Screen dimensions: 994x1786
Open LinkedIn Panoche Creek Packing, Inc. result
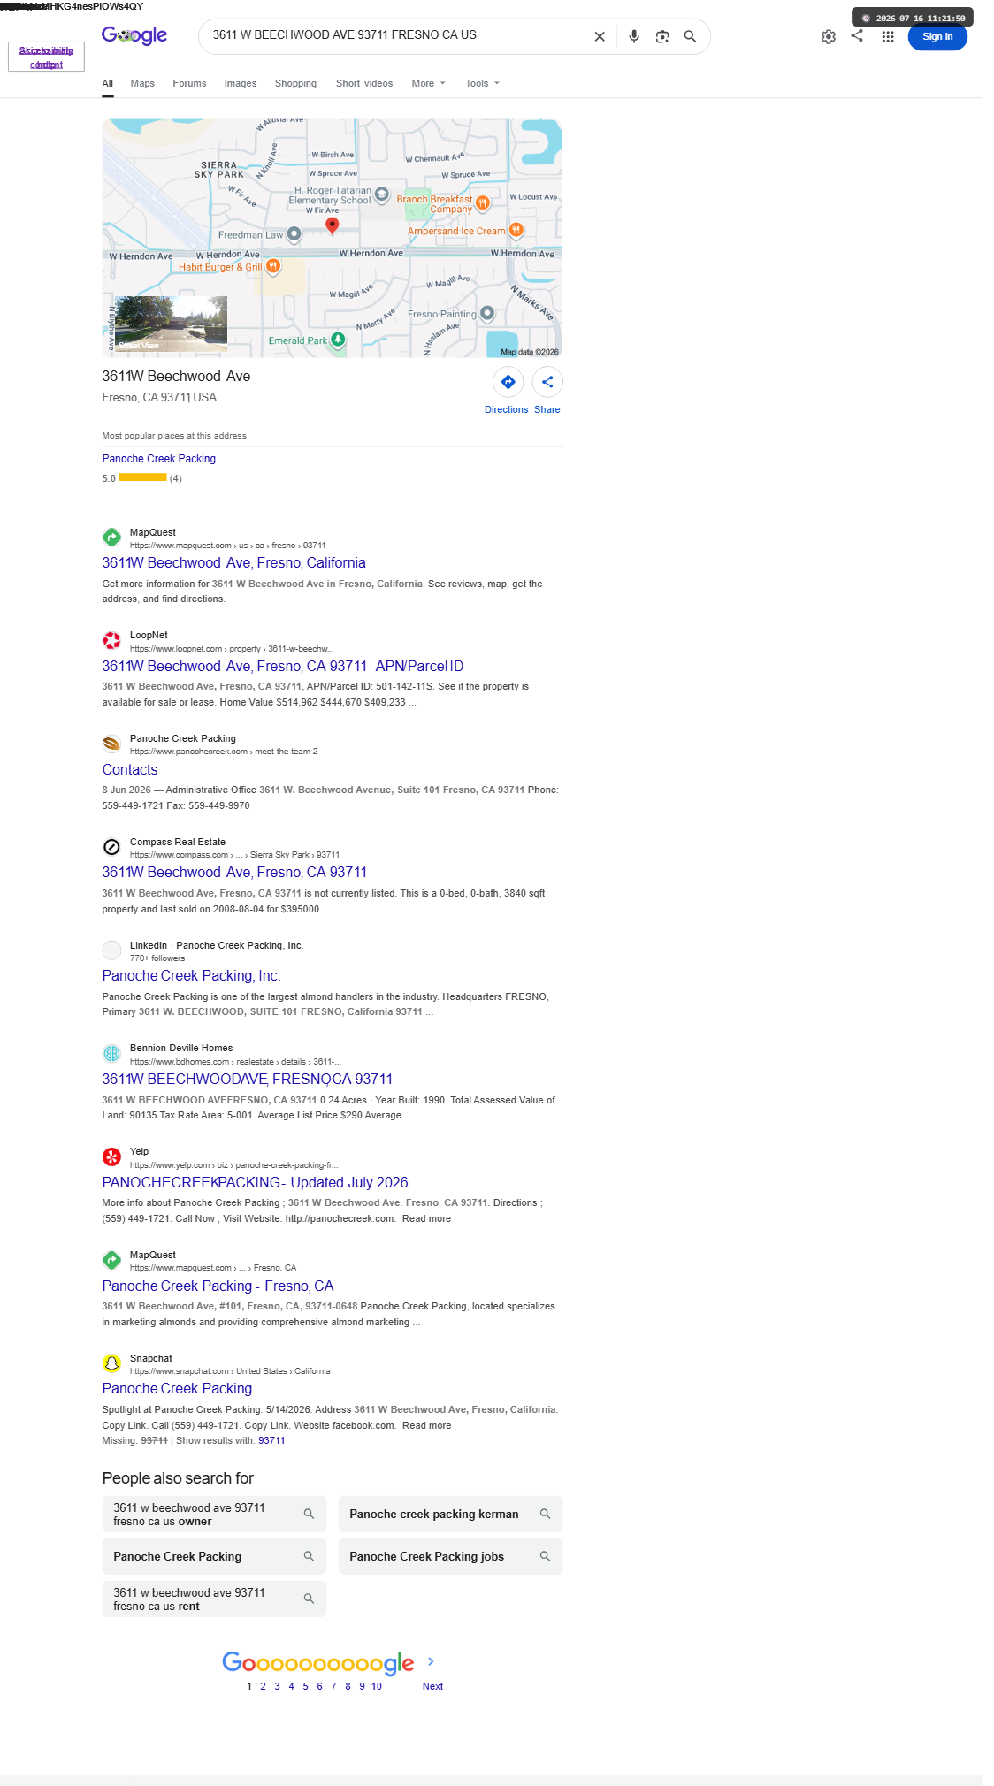pos(191,976)
